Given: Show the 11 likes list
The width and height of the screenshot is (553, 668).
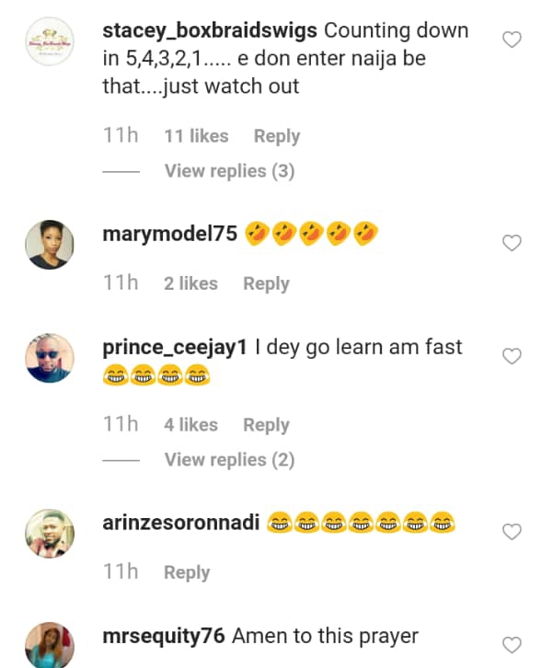Looking at the screenshot, I should (x=196, y=136).
